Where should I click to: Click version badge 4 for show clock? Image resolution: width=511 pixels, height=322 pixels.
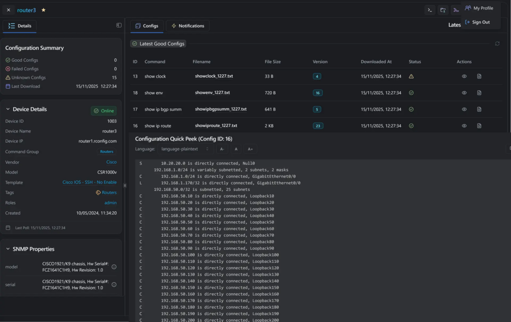pos(317,76)
